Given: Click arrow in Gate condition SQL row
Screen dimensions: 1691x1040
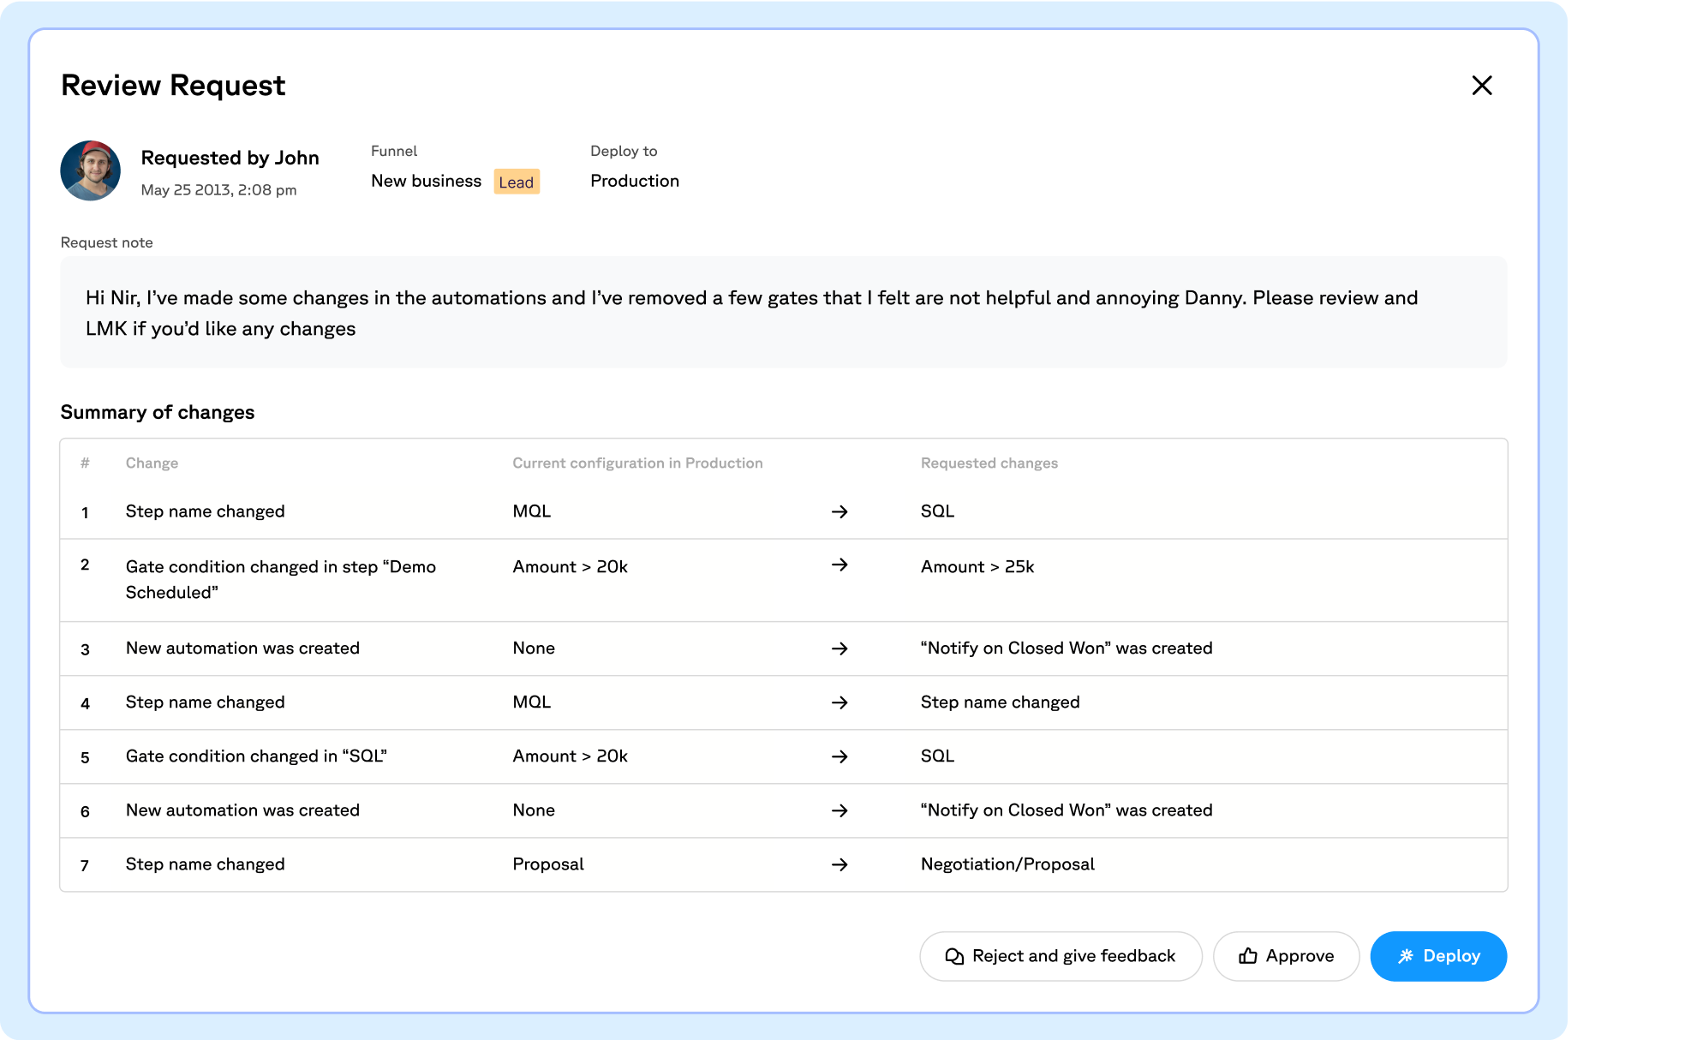Looking at the screenshot, I should (x=840, y=756).
